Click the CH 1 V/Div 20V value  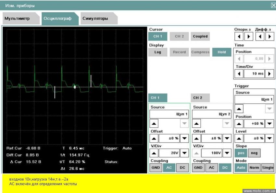pos(169,153)
